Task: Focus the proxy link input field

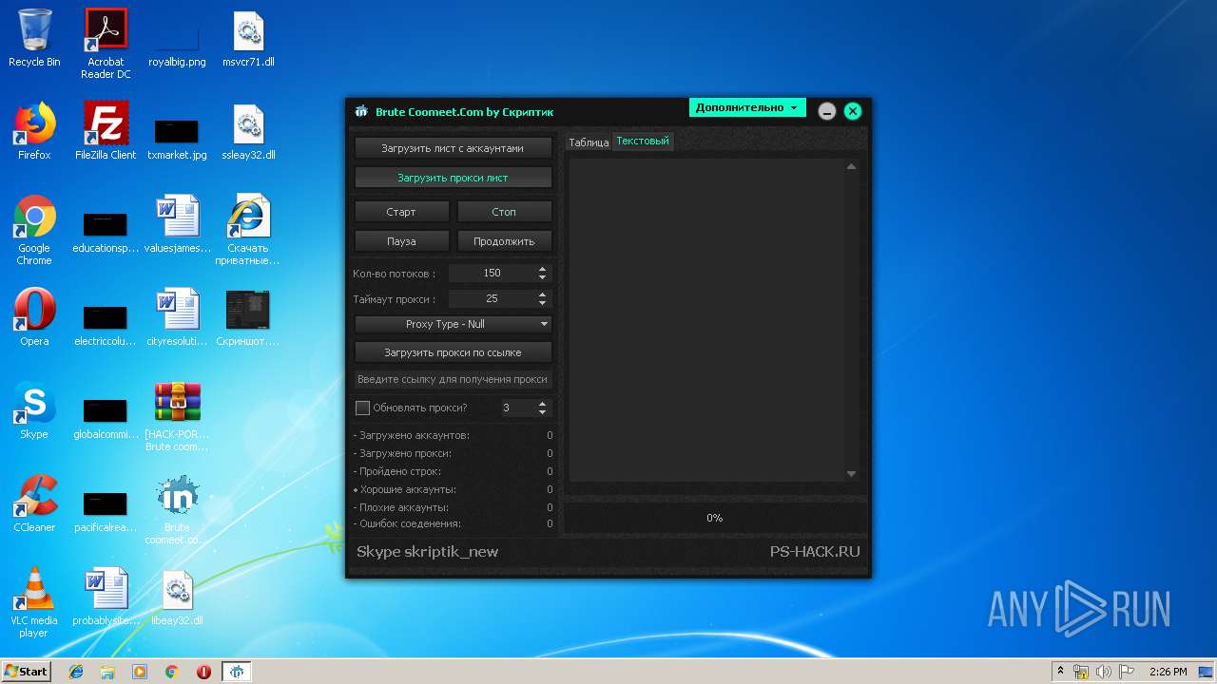Action: 453,379
